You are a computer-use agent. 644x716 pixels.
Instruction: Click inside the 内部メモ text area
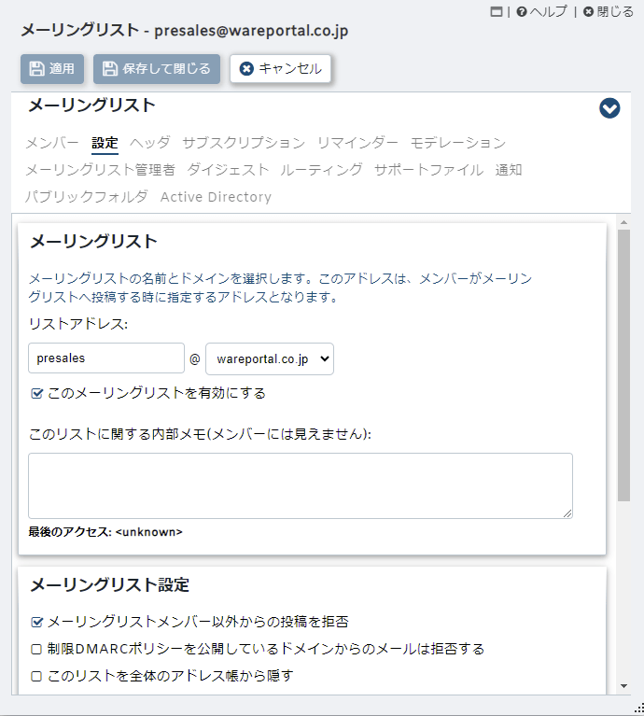pos(300,485)
